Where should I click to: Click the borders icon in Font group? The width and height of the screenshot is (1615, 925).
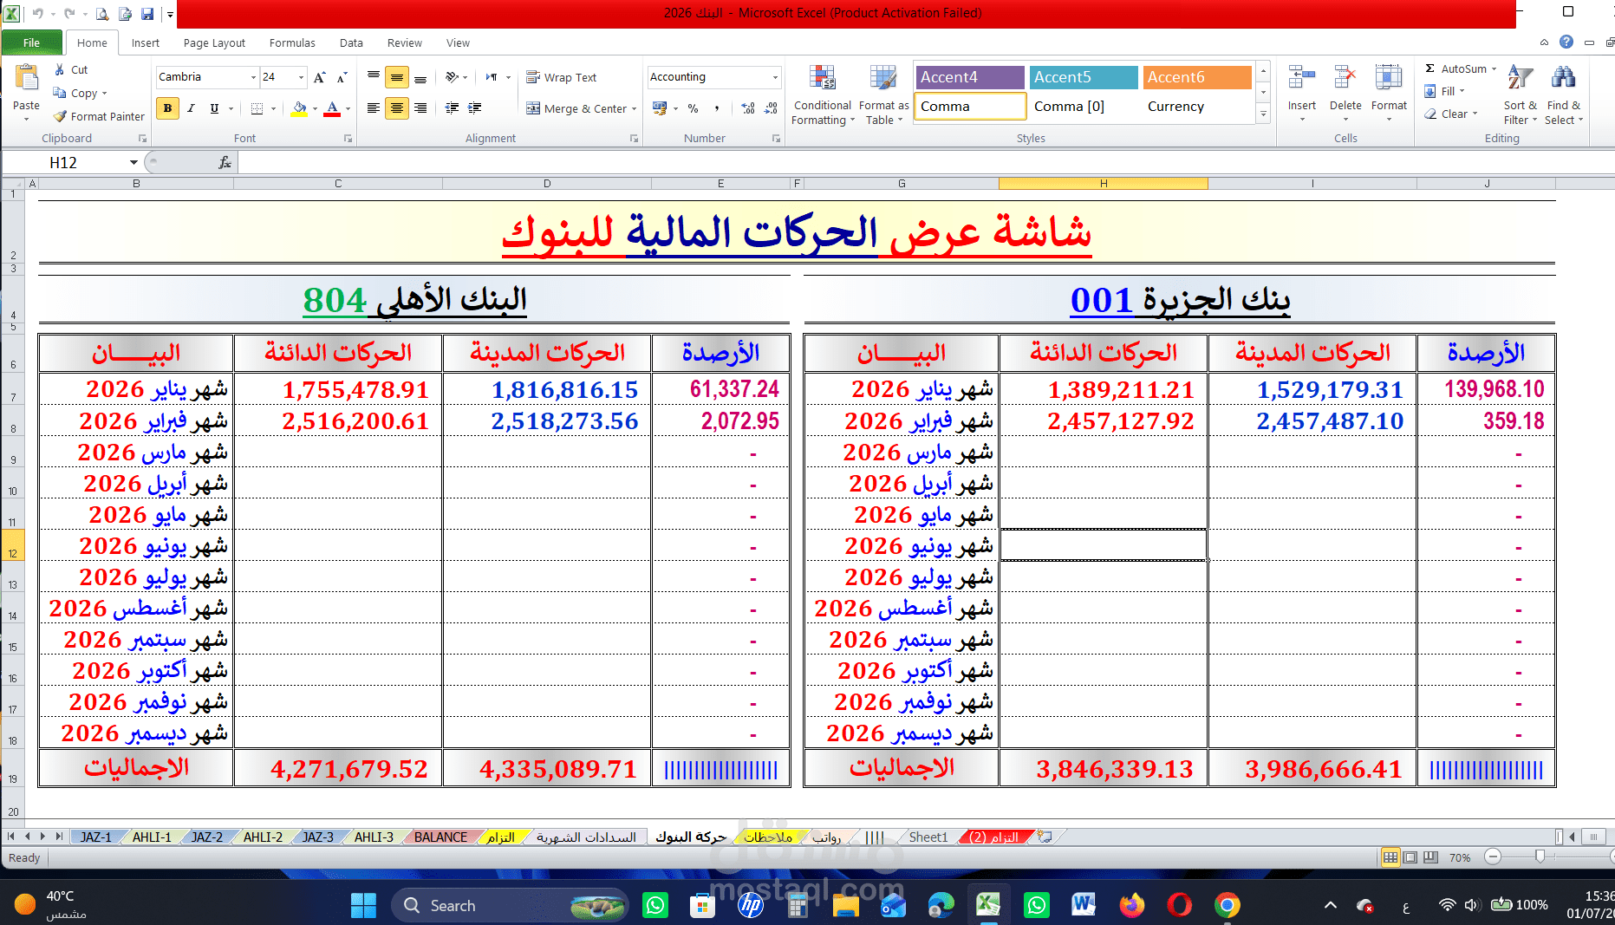click(257, 108)
